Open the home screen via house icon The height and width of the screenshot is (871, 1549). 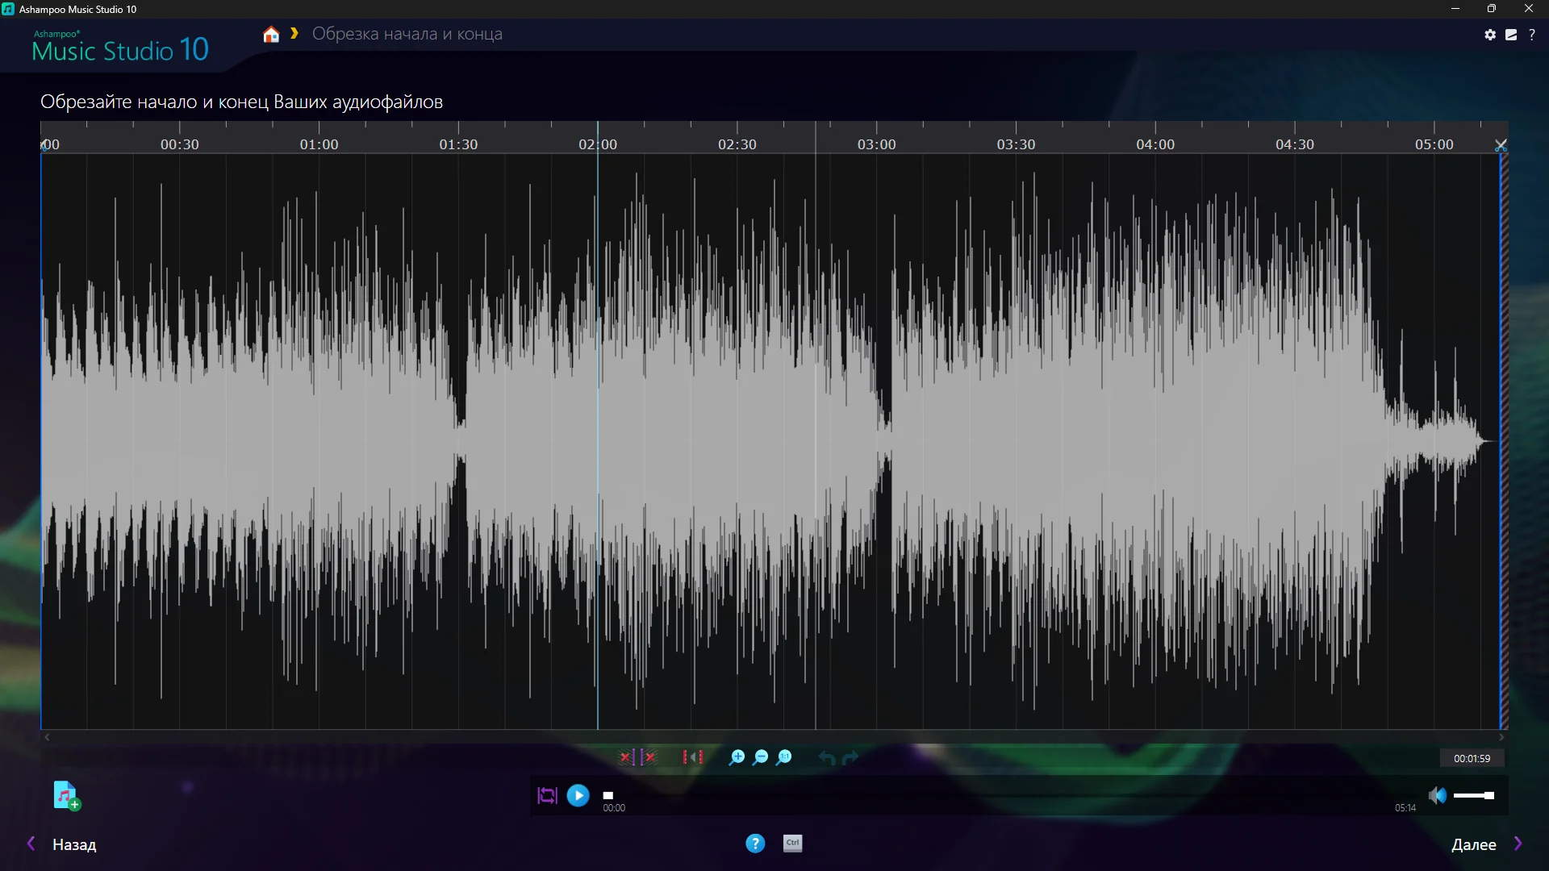[x=271, y=35]
